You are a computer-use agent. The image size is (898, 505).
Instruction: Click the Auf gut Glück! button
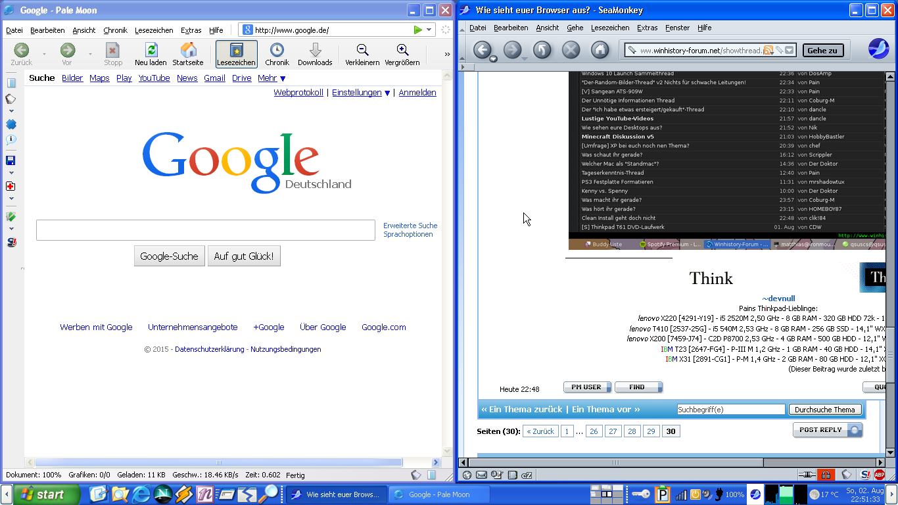244,256
